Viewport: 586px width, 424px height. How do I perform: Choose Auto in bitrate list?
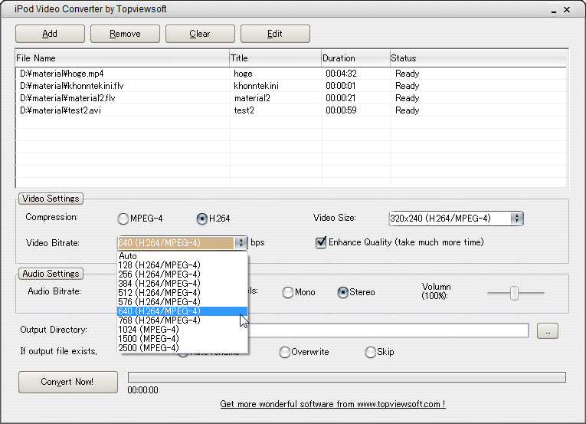click(182, 256)
